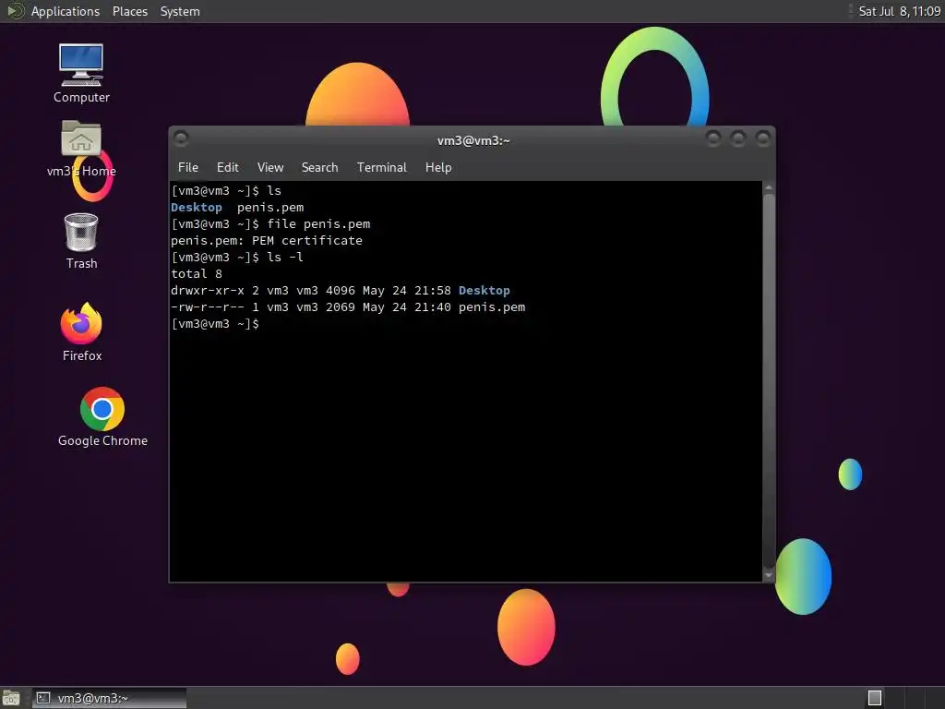Click the terminal window menu button at left of title bar
Image resolution: width=945 pixels, height=709 pixels.
coord(181,138)
